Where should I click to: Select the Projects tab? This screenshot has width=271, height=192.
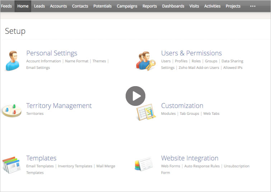pyautogui.click(x=233, y=6)
